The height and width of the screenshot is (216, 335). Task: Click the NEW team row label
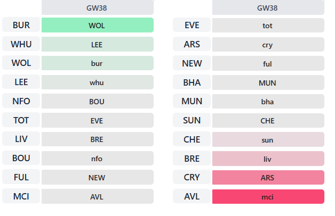[192, 63]
